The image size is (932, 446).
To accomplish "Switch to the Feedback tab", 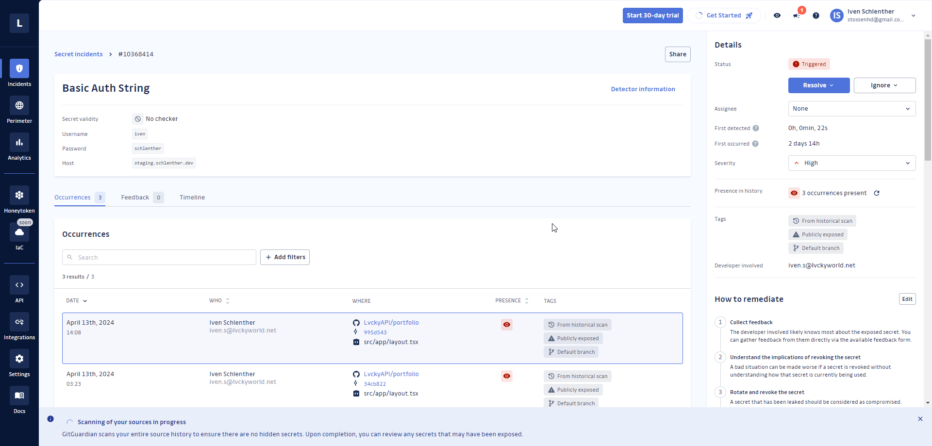I will [x=135, y=198].
